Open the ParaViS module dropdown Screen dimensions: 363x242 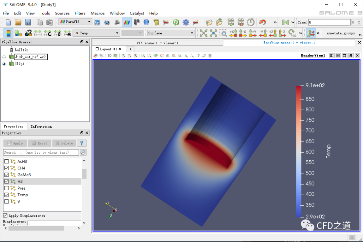75,22
